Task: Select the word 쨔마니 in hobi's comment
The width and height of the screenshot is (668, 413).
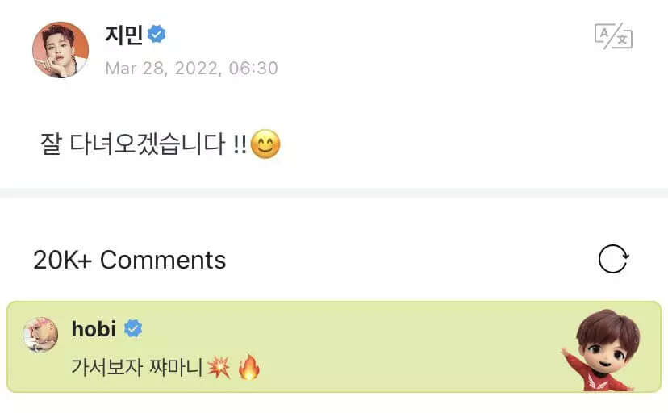Action: pyautogui.click(x=176, y=367)
